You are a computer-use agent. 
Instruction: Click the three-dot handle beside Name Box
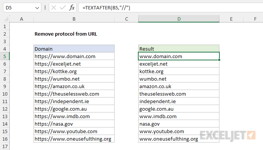pyautogui.click(x=45, y=7)
